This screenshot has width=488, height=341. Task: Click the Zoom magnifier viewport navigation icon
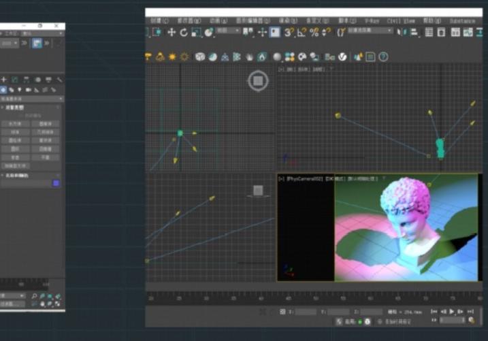click(x=34, y=296)
